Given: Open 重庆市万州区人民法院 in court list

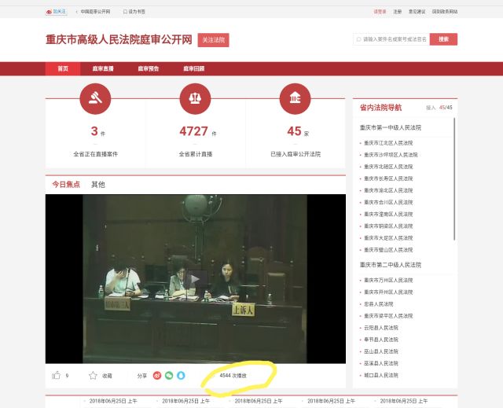Looking at the screenshot, I should click(x=388, y=281).
